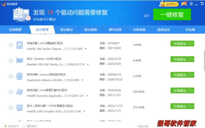
Task: Click 升级驱动 for Lenovo电脑蓝牙驱动
Action: coord(180,75)
